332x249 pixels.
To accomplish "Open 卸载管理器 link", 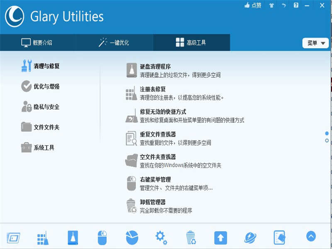I will (153, 202).
